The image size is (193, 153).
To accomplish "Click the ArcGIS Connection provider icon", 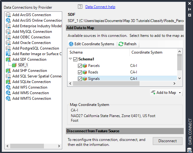I will (8, 15).
